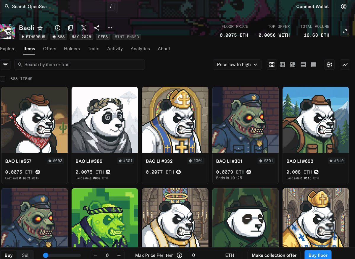The image size is (355, 259).
Task: Open the X (Twitter) link icon
Action: click(x=84, y=28)
